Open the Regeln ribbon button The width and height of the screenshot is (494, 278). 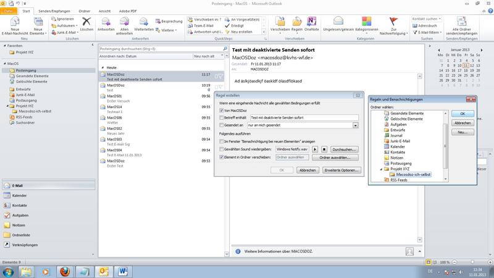[x=297, y=24]
